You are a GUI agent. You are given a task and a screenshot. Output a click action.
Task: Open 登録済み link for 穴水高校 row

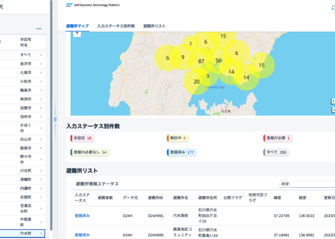[x=82, y=215]
